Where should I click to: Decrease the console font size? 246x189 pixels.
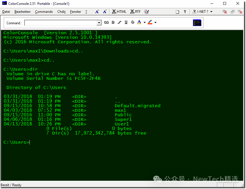tap(105, 12)
